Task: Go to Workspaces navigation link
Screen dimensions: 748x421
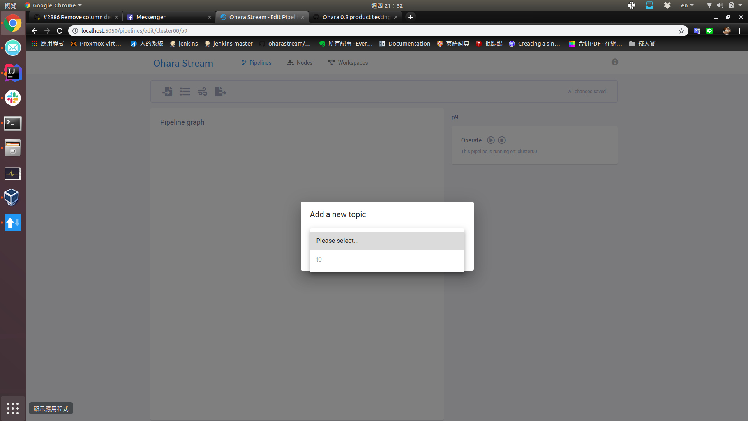Action: click(x=348, y=63)
